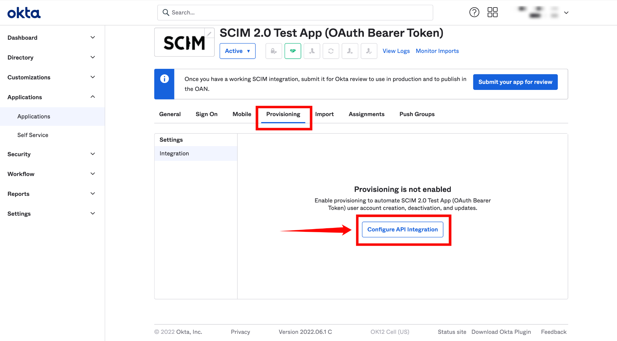This screenshot has height=341, width=617.
Task: Open the help question mark icon
Action: coord(474,12)
